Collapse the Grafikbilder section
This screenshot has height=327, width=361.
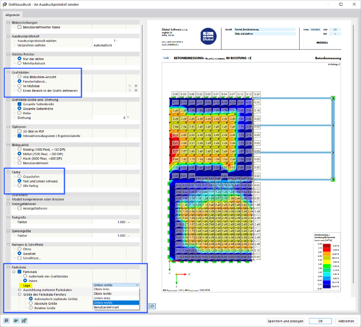pos(8,73)
